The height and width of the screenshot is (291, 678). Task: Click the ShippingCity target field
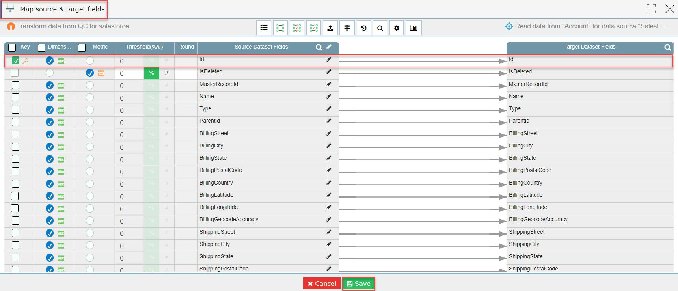[x=524, y=244]
